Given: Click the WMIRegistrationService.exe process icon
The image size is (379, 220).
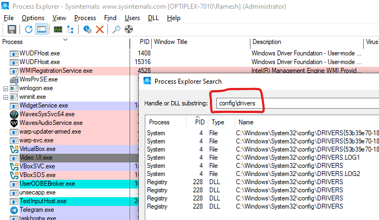Looking at the screenshot, I should [x=14, y=71].
